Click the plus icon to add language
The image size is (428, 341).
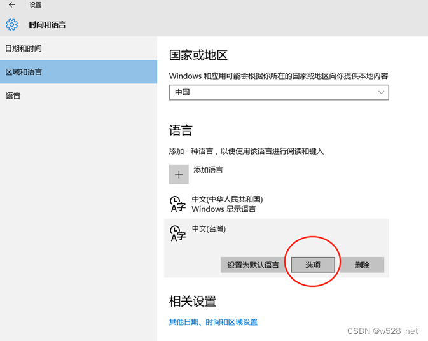[x=179, y=174]
